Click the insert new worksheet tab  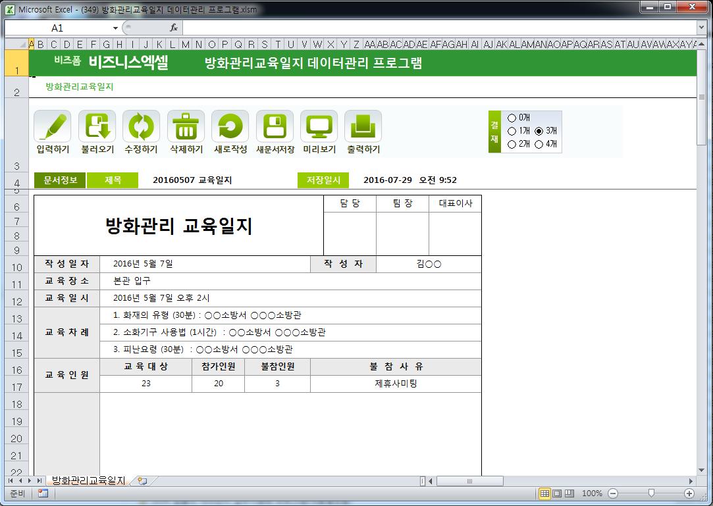[x=142, y=481]
